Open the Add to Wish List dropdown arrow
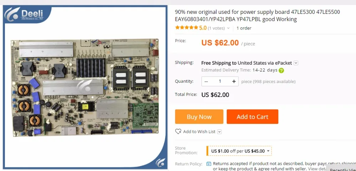This screenshot has height=171, width=356. pos(219,132)
